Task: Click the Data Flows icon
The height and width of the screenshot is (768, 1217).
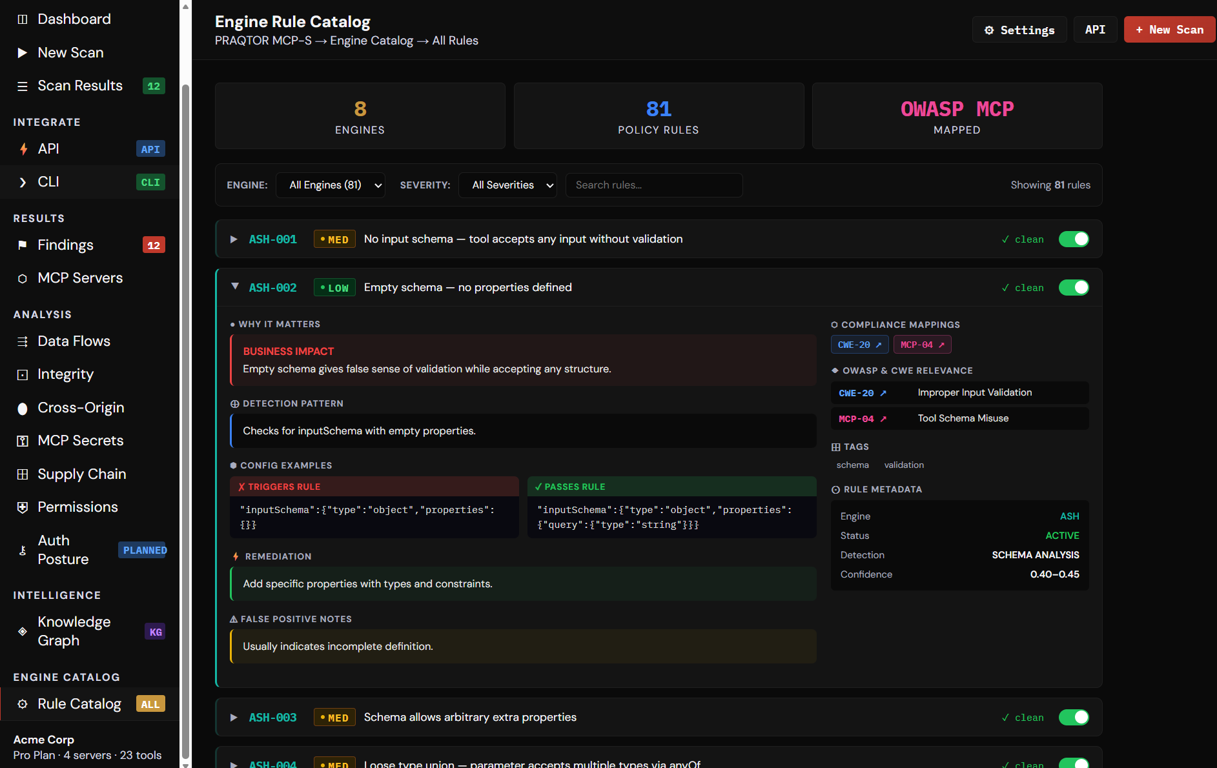Action: coord(23,341)
